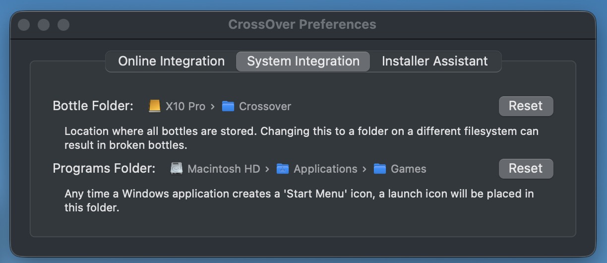Reset the Programs Folder location
Screen dimensions: 607x263
(526, 168)
